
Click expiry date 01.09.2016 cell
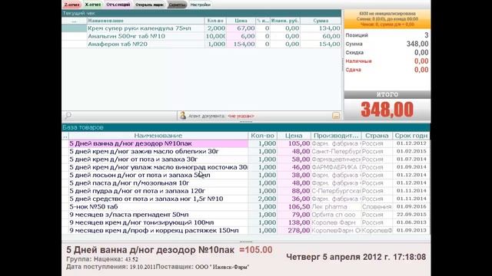click(x=411, y=206)
